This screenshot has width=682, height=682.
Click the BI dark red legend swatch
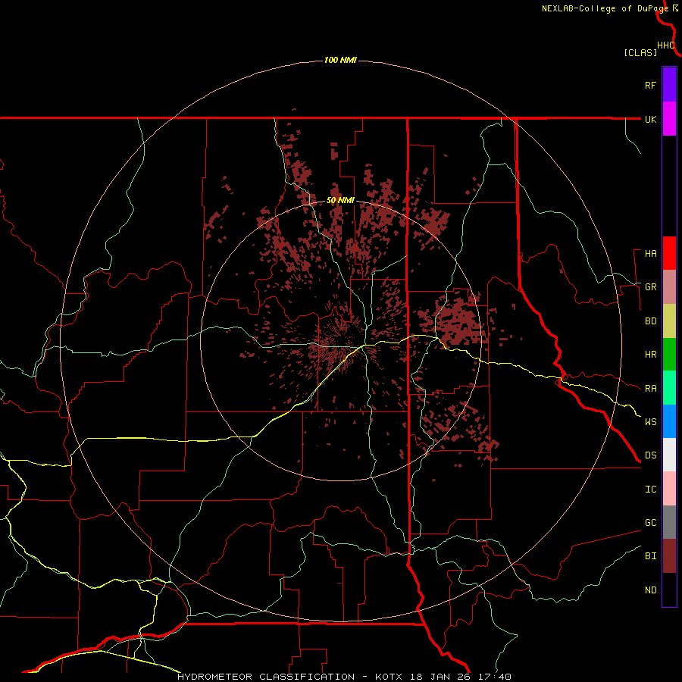click(669, 556)
